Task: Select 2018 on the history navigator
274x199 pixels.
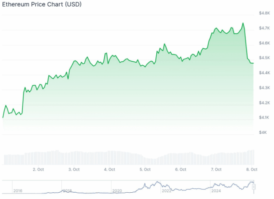Action: (x=67, y=191)
